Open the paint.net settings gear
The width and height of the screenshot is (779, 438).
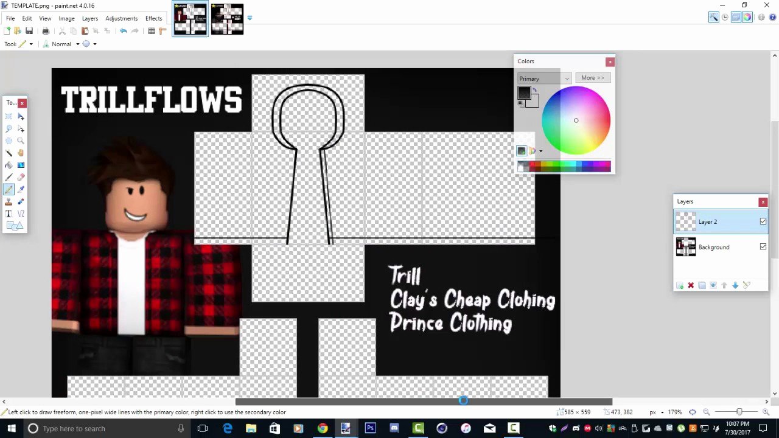(761, 18)
